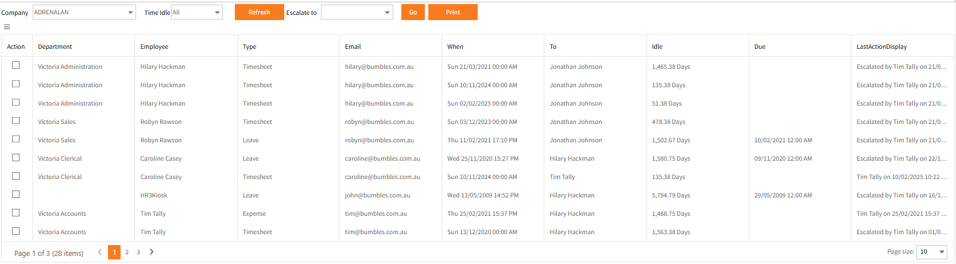Click the Print button

coord(453,12)
